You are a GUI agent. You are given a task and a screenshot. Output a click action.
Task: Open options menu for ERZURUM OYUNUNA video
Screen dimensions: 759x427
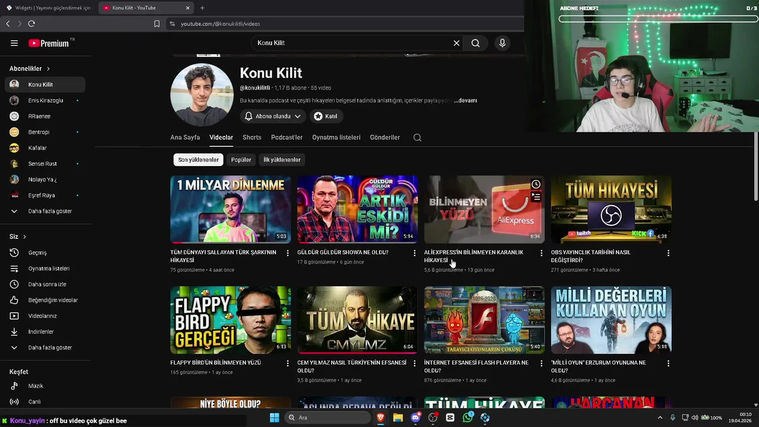point(668,364)
